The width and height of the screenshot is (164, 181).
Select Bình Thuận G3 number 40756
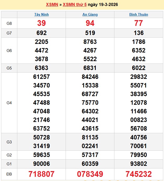[x=139, y=137]
